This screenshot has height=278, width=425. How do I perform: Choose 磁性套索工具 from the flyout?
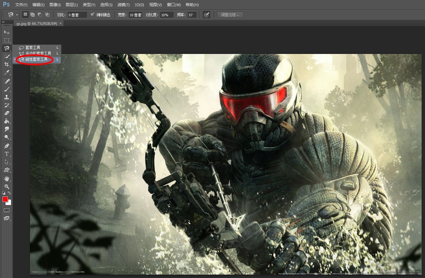(x=37, y=59)
